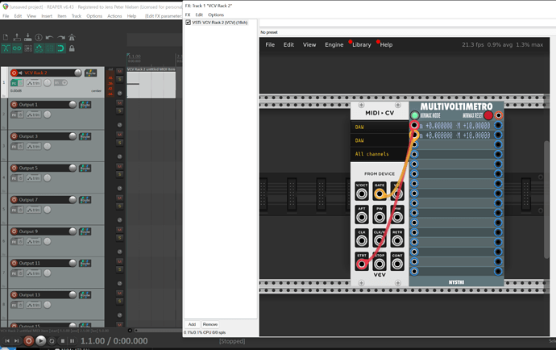Click the Add button in FX window

[192, 324]
